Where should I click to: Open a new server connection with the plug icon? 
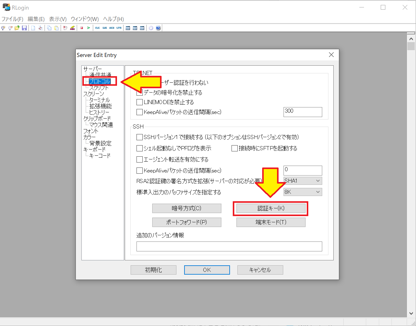tap(3, 28)
